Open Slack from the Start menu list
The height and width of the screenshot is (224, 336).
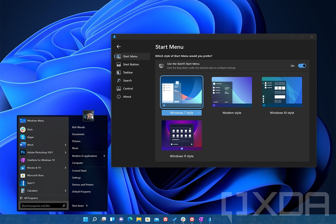pos(30,129)
